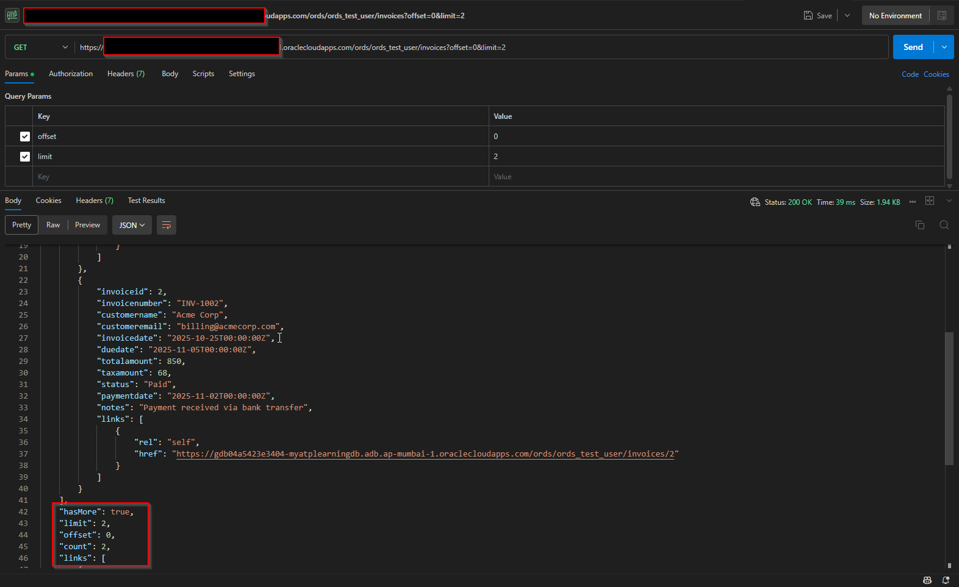Click the Send button

pos(913,48)
